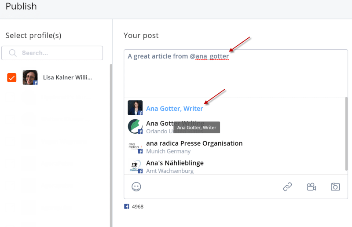
Task: Click the add photo camera icon
Action: point(335,187)
